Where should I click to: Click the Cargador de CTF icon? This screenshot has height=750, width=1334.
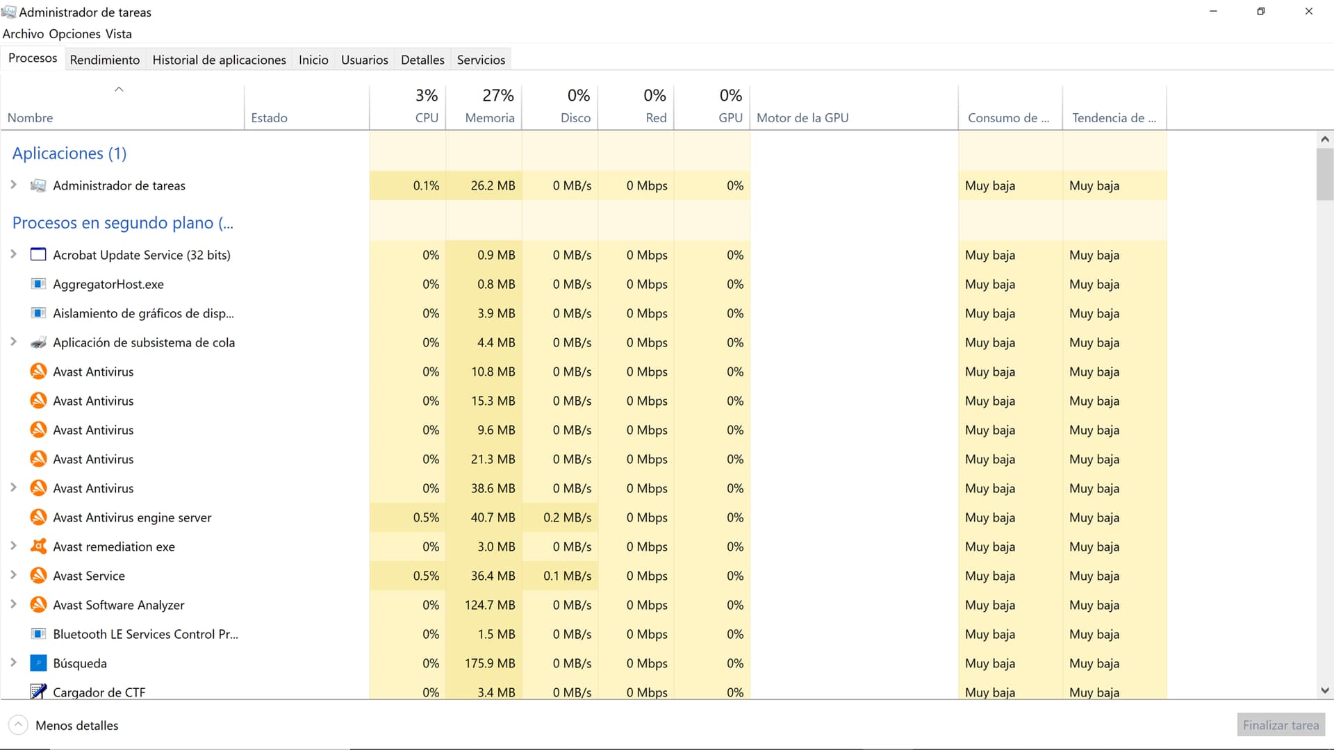click(x=38, y=692)
